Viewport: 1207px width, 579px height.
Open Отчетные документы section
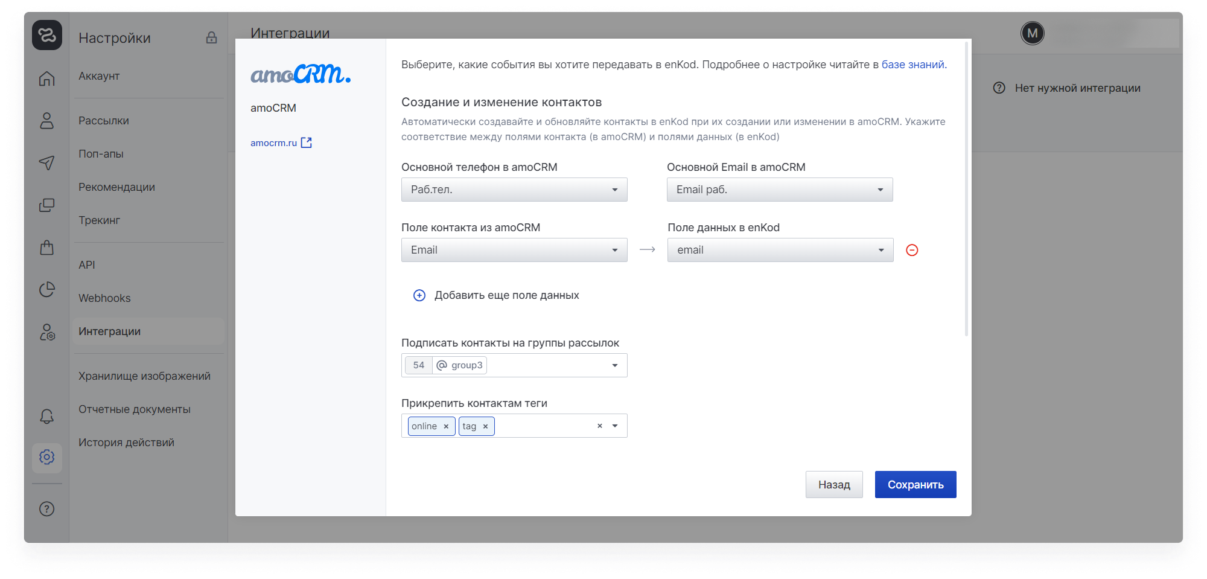click(x=135, y=409)
